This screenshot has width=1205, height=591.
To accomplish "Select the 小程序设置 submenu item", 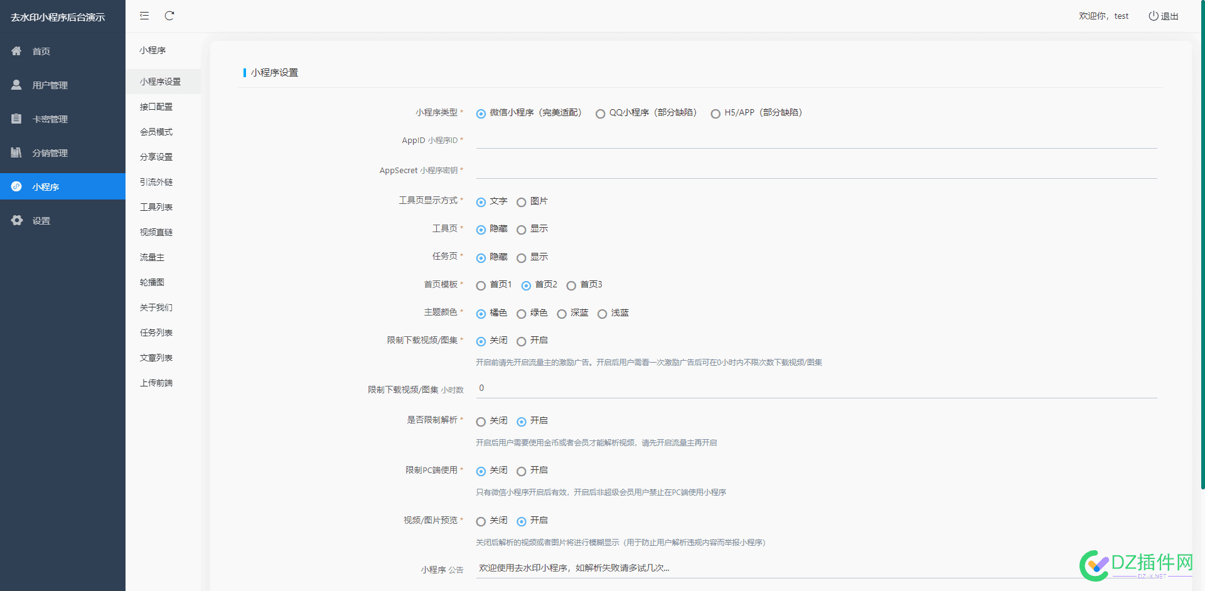I will click(x=163, y=82).
